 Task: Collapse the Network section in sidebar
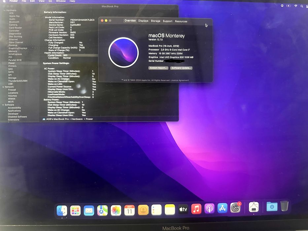3,87
